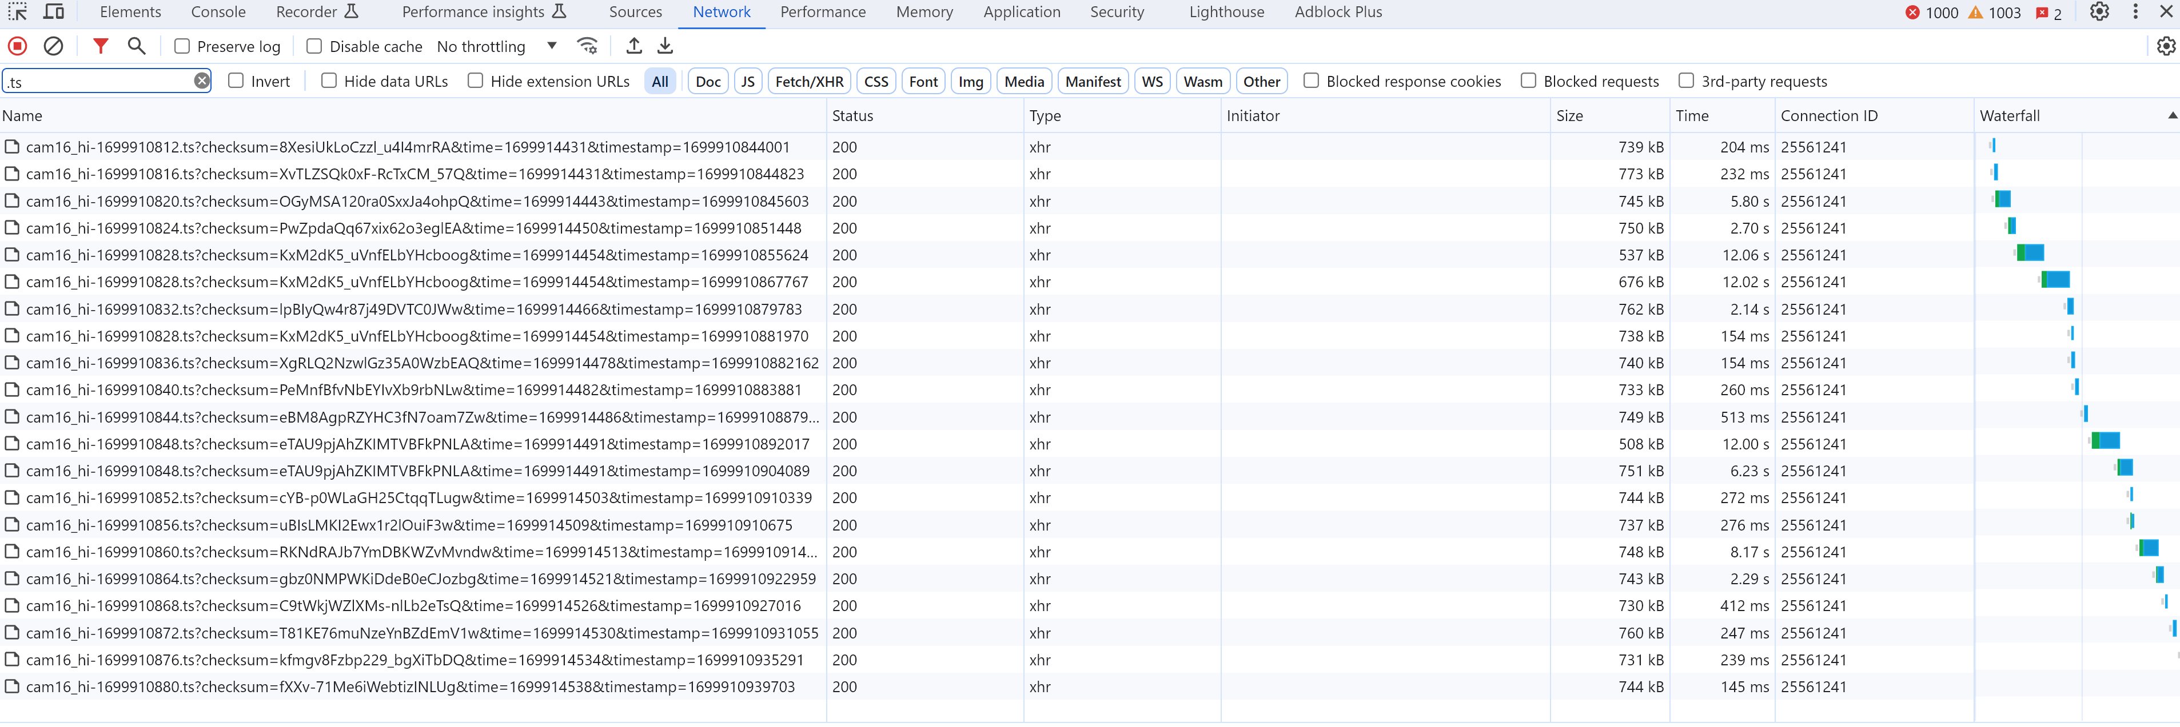Check the Disable cache checkbox
The image size is (2180, 727).
pyautogui.click(x=314, y=46)
